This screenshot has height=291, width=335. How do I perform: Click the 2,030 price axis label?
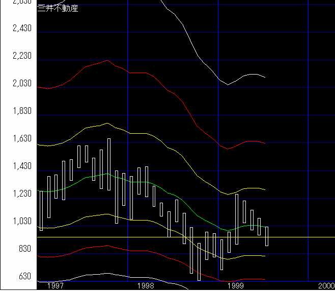tap(21, 83)
